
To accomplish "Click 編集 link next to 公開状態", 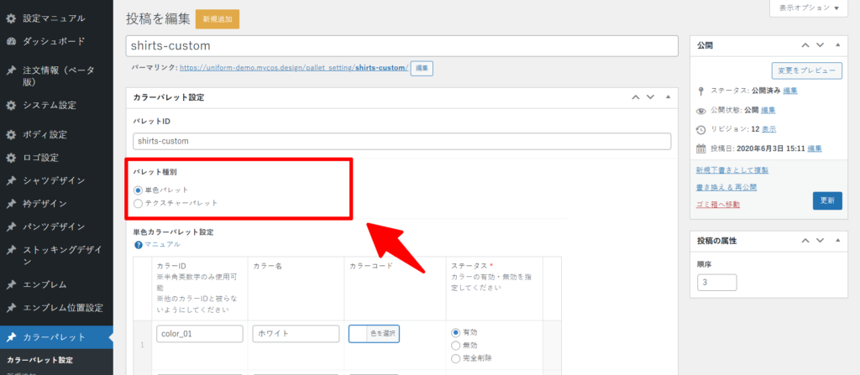I will [x=768, y=110].
